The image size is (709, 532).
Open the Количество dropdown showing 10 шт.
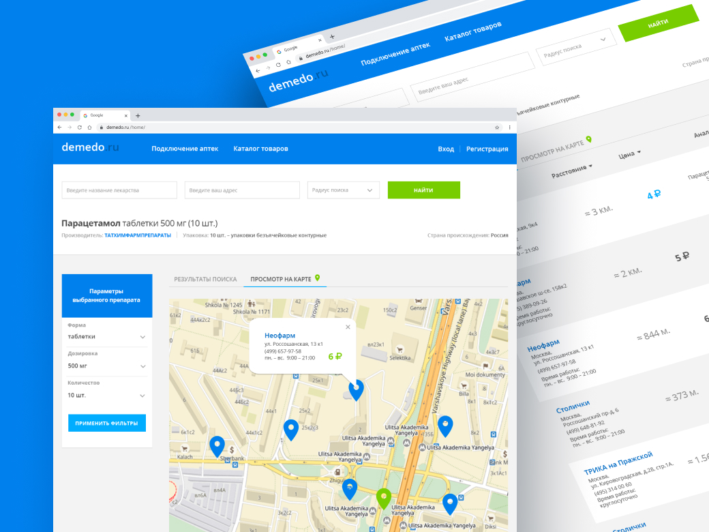106,395
